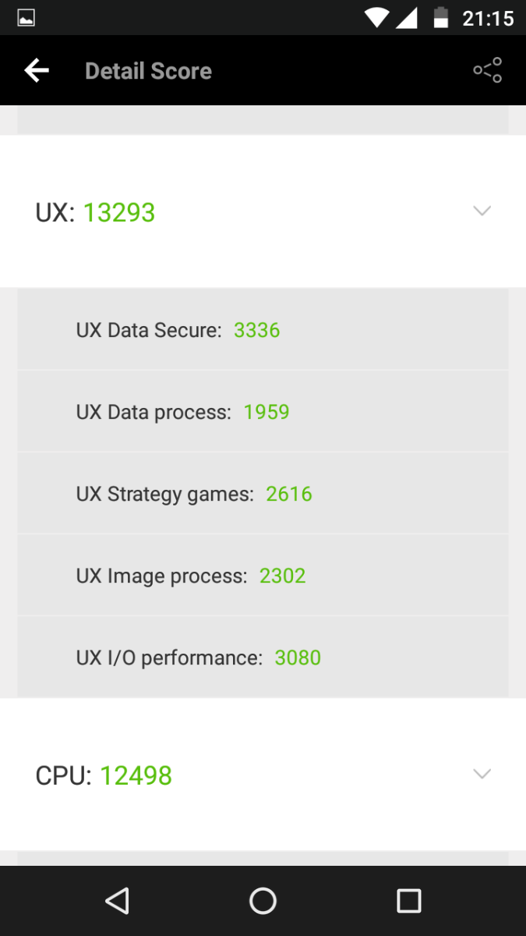Tap the CPU: 12498 header
The height and width of the screenshot is (936, 526).
[104, 775]
